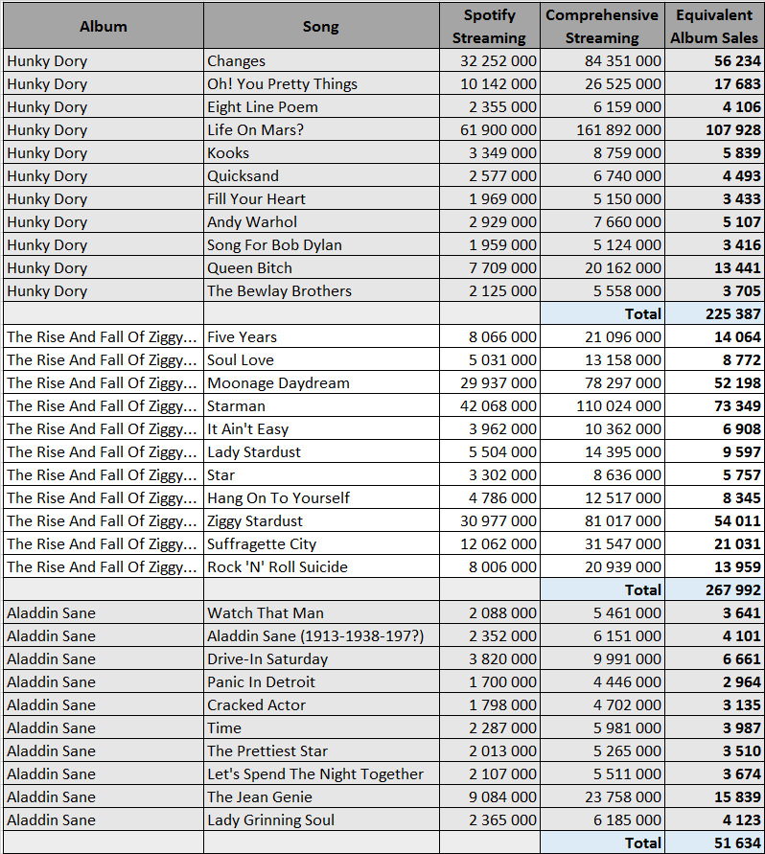This screenshot has width=765, height=854.
Task: Select the 'Moonage Daydream' cell
Action: point(321,382)
